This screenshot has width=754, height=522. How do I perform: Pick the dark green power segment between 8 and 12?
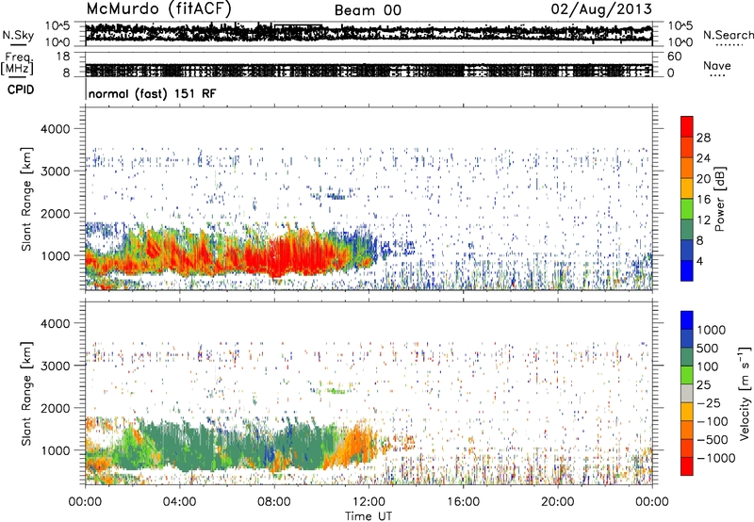coord(687,229)
